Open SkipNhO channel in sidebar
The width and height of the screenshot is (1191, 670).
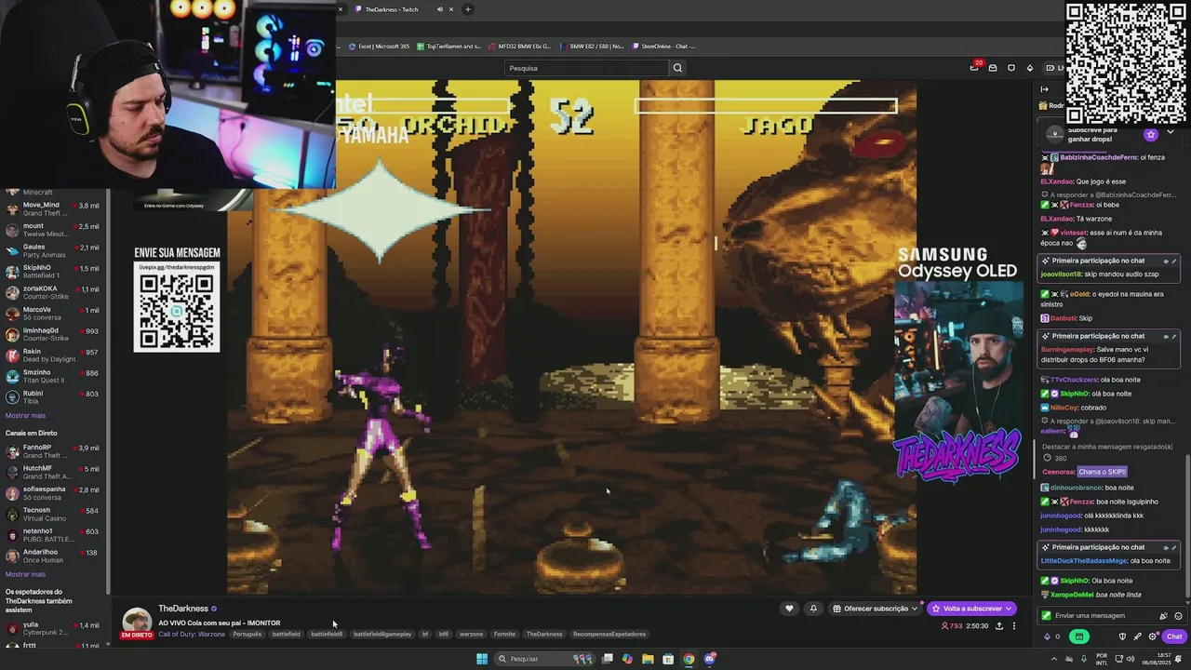53,272
